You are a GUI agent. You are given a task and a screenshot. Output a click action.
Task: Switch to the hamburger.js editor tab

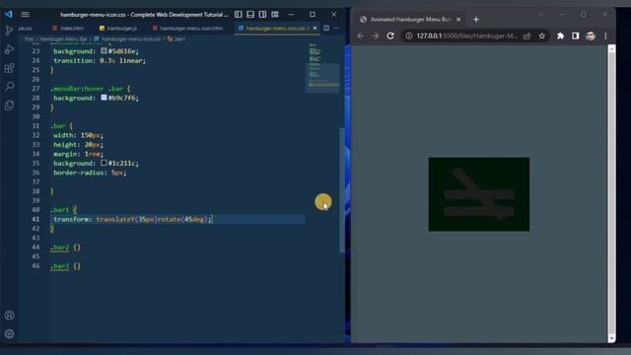coord(118,29)
